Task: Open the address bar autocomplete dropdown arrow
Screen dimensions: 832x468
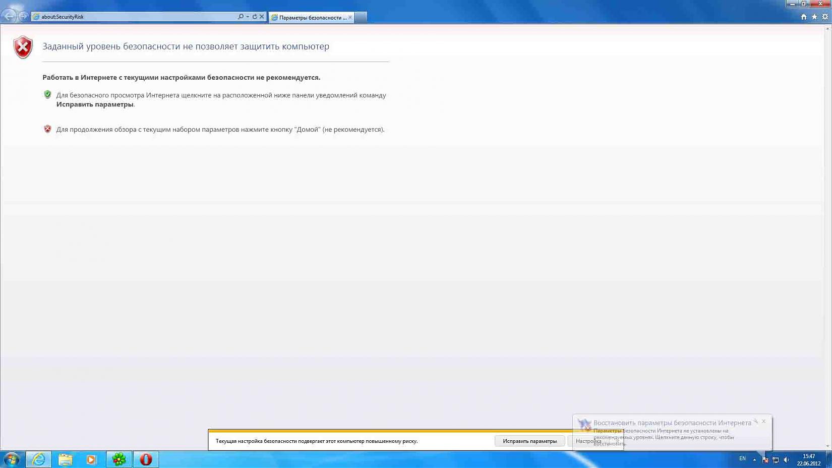Action: point(248,17)
